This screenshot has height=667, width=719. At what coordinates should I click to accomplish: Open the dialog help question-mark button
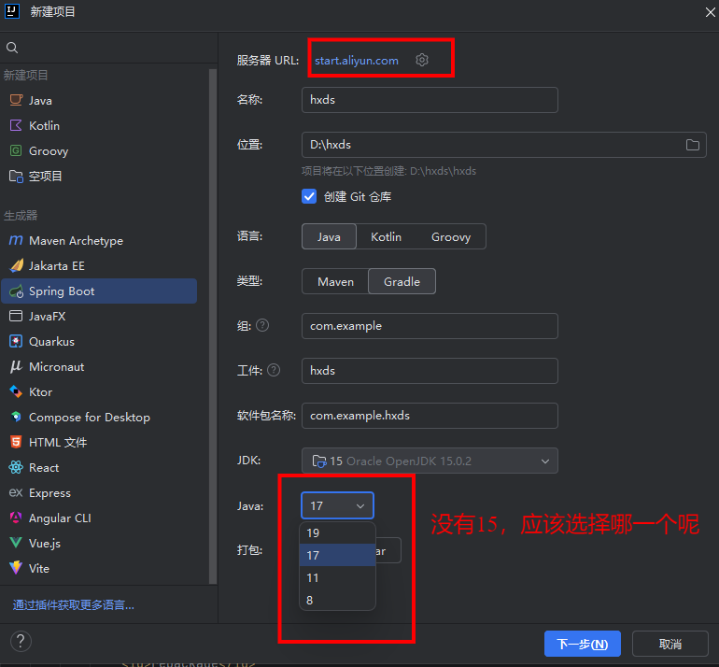click(21, 642)
